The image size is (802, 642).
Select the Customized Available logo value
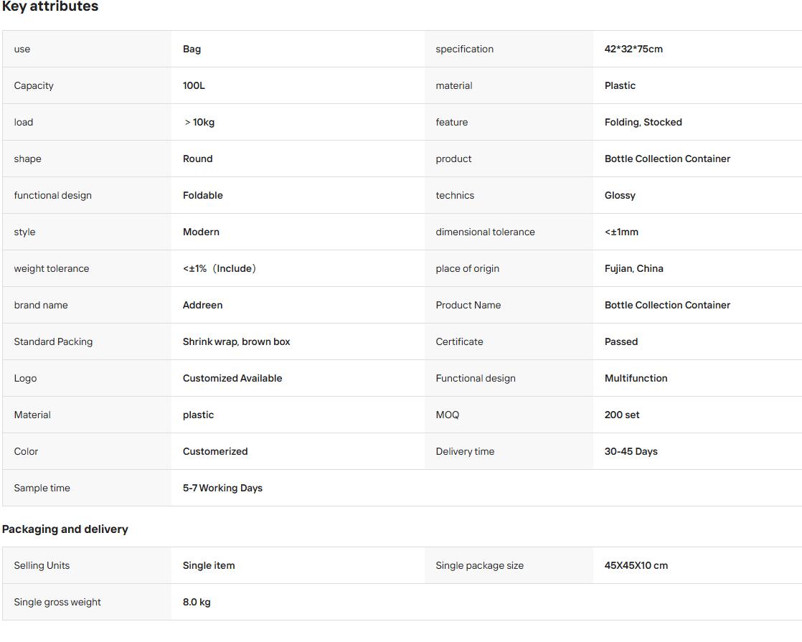(x=232, y=378)
